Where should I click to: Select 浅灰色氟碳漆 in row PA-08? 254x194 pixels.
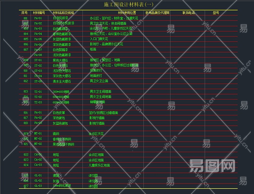tap(62, 55)
